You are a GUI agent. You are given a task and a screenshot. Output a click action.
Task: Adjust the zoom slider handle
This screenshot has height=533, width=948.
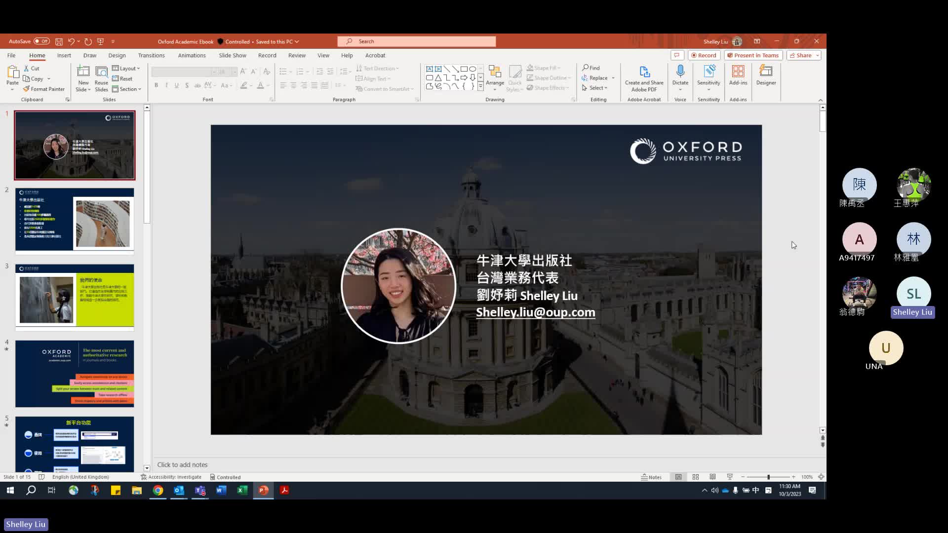click(768, 477)
